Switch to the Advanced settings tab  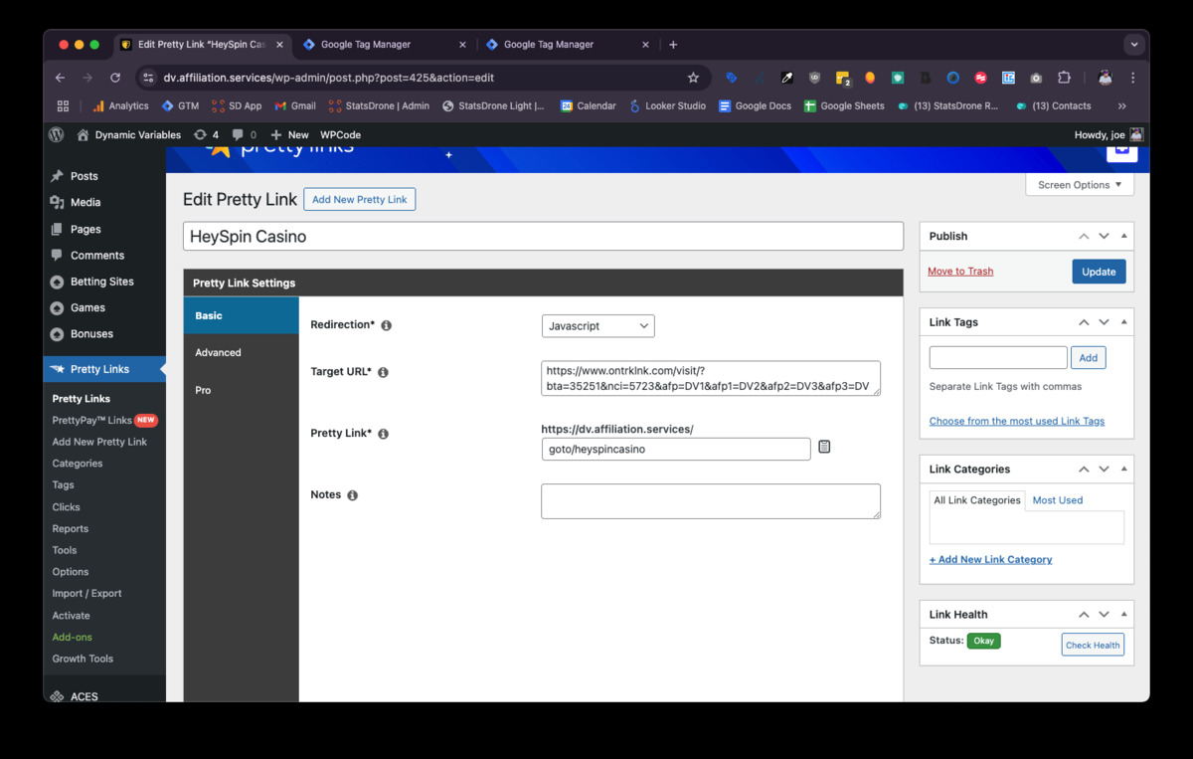tap(242, 352)
